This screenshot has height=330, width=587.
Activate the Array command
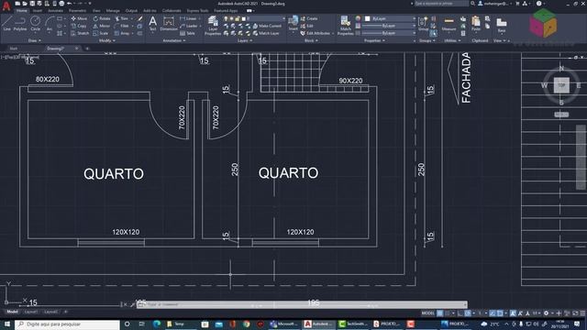click(x=122, y=33)
